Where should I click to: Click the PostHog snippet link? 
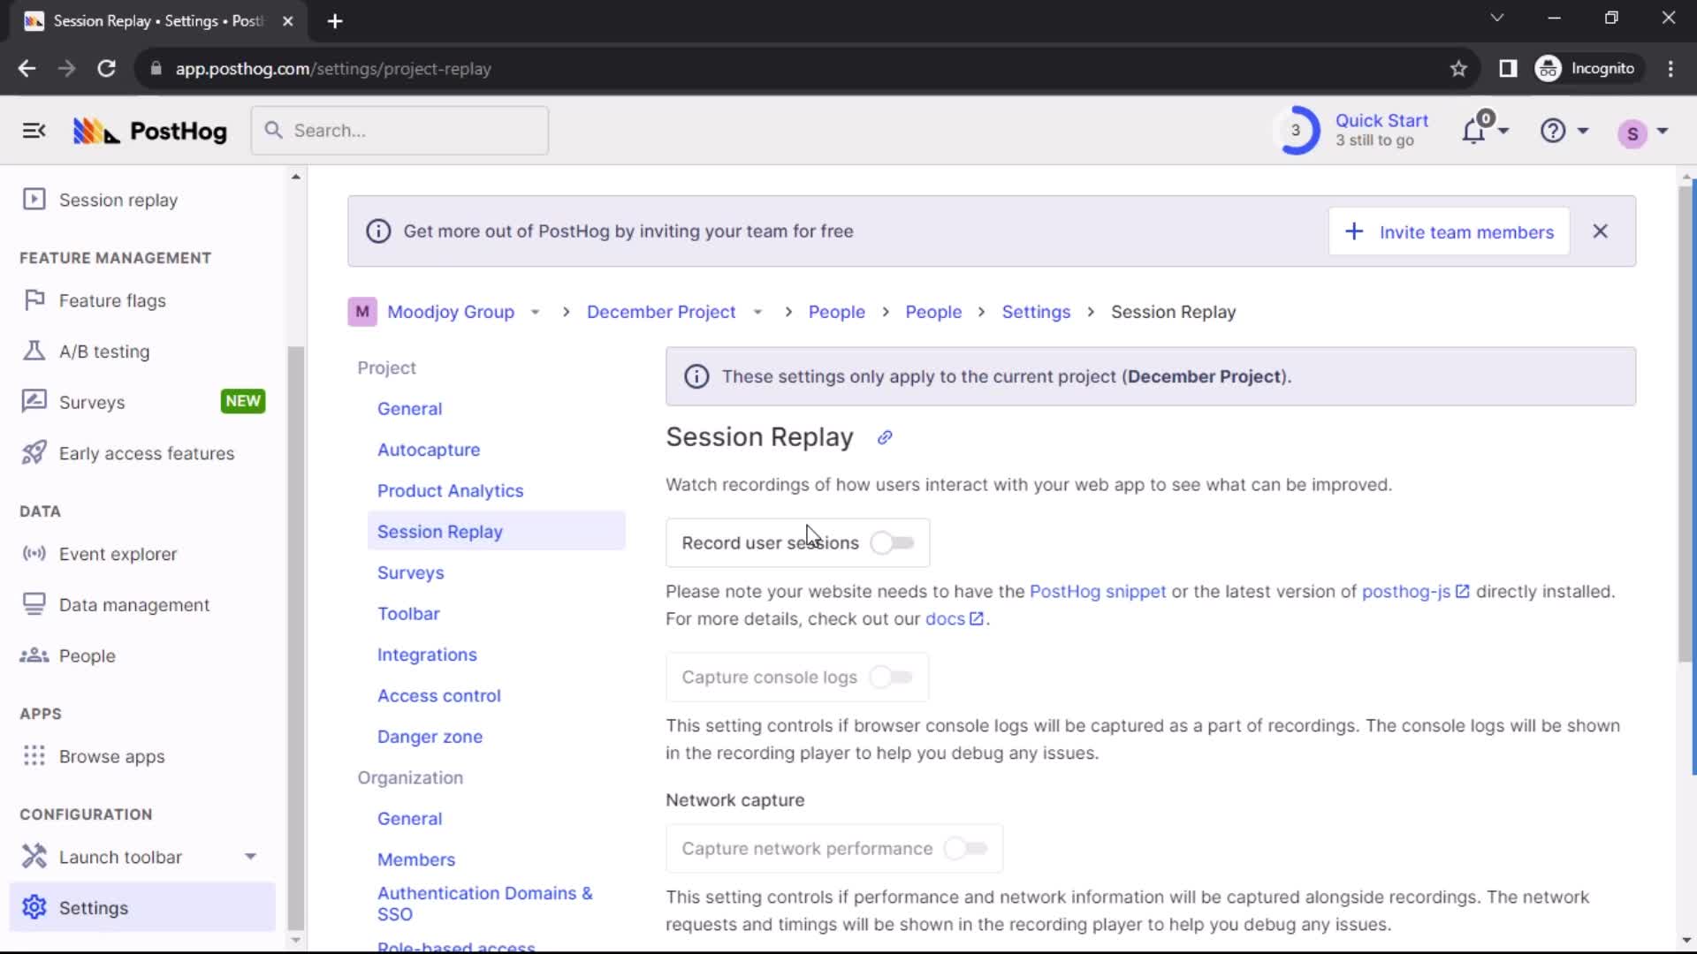pos(1098,592)
